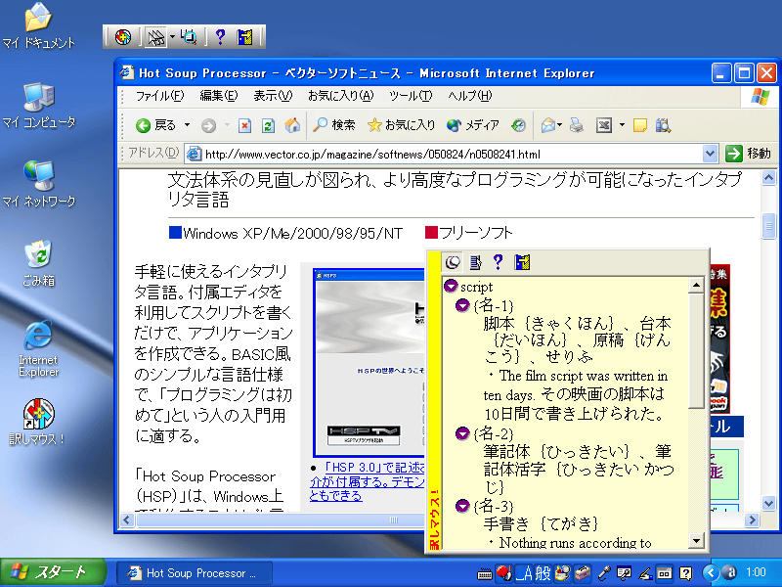Click the help question mark in translation popup
Image resolution: width=782 pixels, height=587 pixels.
pos(498,262)
